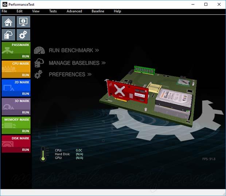Screen dimensions: 226x196
Task: Click the GPU temperature label
Action: [x=58, y=158]
